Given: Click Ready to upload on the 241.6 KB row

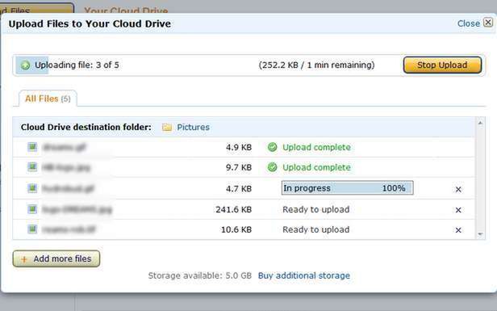Looking at the screenshot, I should pos(316,209).
